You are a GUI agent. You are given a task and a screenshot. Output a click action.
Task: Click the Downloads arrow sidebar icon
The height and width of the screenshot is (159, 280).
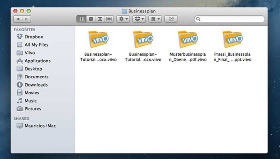20,85
